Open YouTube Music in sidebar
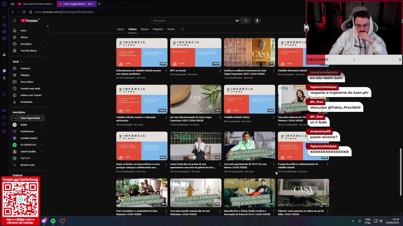 [28, 51]
